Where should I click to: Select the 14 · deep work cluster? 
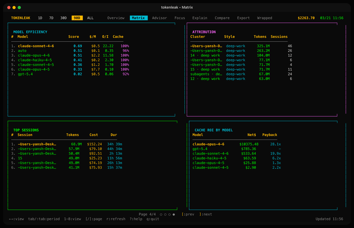(x=241, y=55)
